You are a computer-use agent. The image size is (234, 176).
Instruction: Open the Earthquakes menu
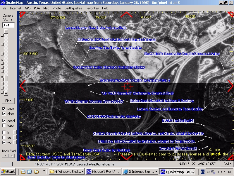[x=73, y=8]
